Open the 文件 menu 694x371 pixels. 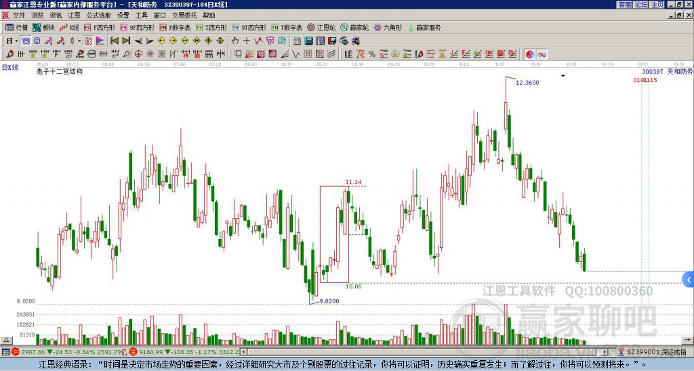[19, 16]
